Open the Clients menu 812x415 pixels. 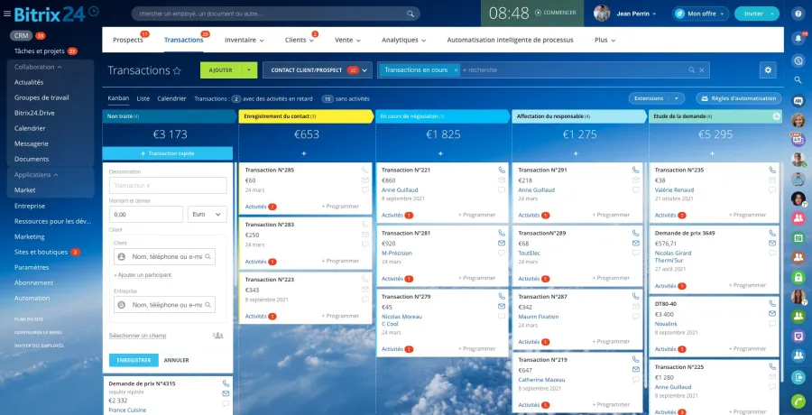tap(300, 40)
